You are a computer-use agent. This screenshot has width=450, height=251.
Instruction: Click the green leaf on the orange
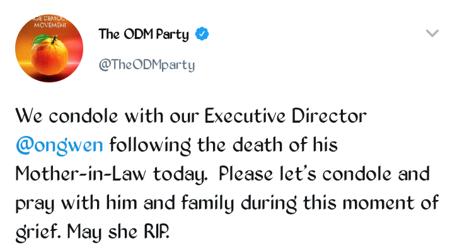(41, 39)
